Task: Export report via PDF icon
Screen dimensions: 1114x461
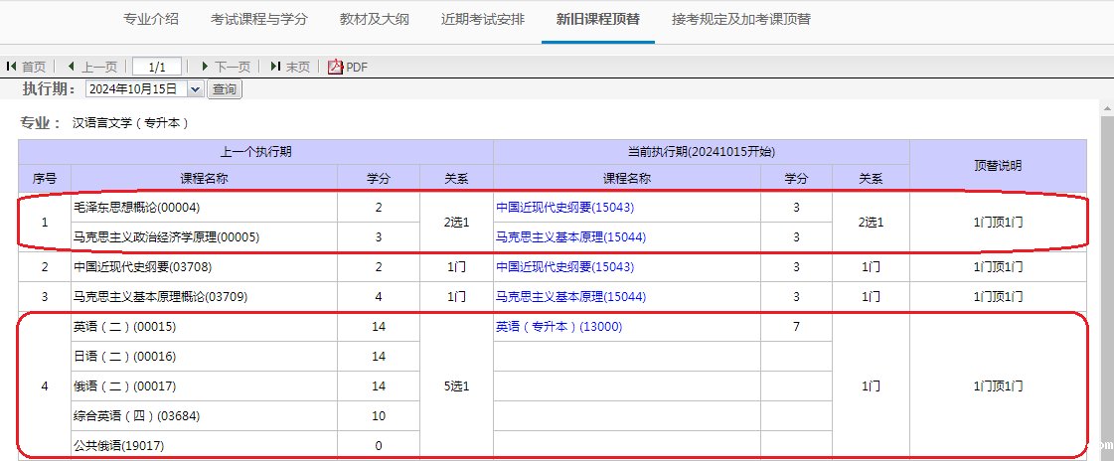Action: tap(336, 67)
